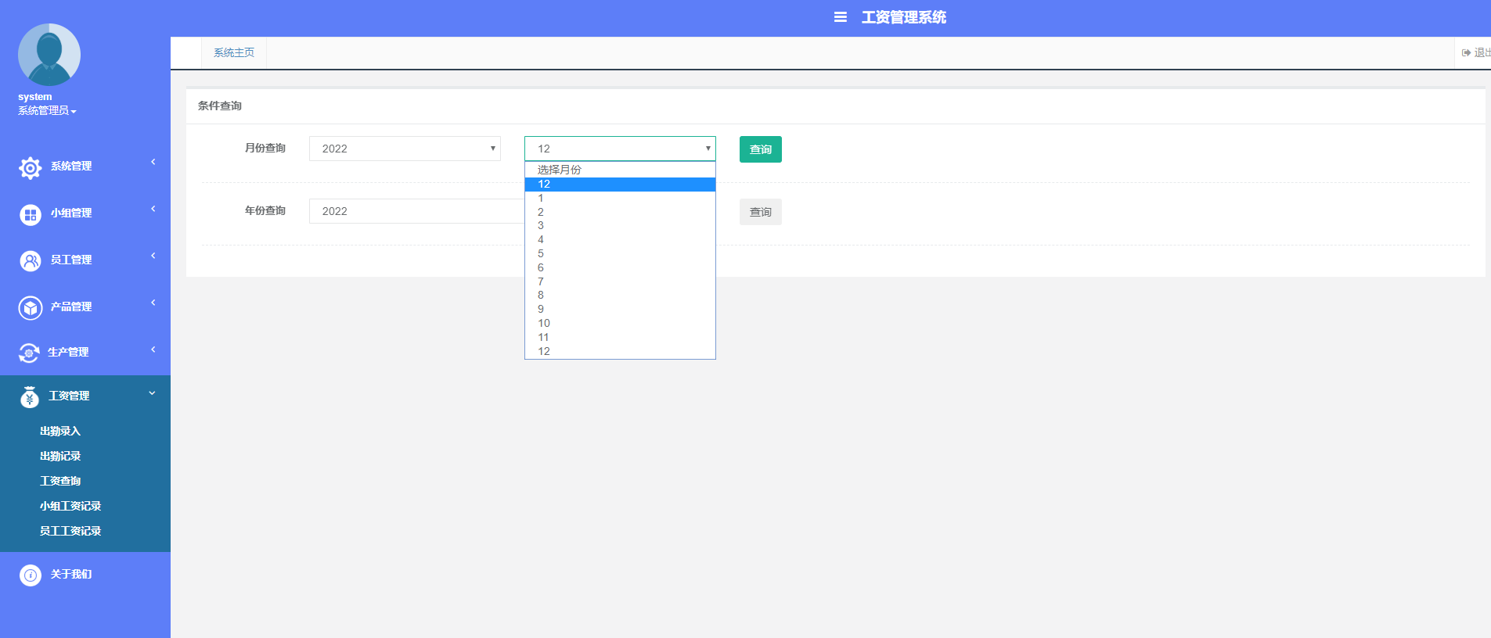1491x638 pixels.
Task: Select month 1 in dropdown list
Action: click(x=620, y=198)
